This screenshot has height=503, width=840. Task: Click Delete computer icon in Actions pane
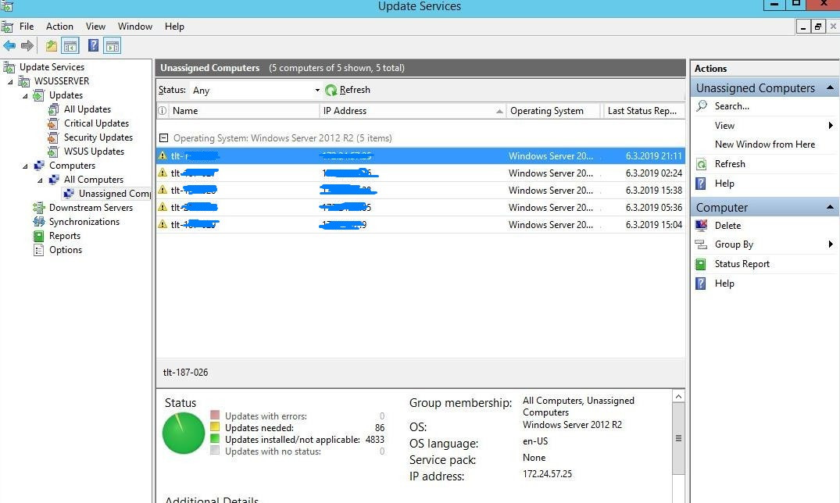pyautogui.click(x=701, y=226)
